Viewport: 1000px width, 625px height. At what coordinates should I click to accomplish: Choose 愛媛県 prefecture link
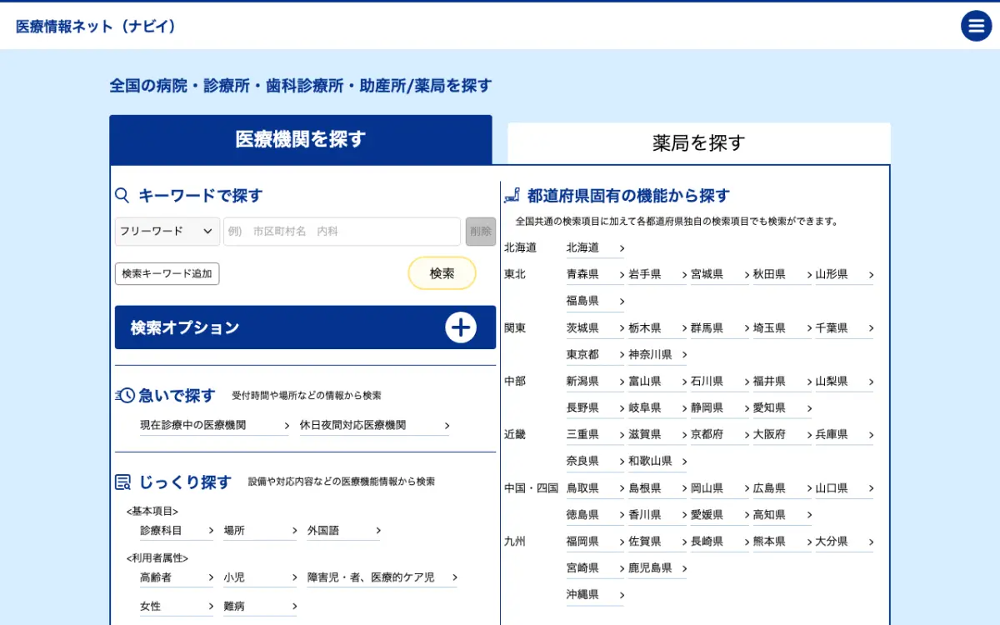pyautogui.click(x=720, y=515)
